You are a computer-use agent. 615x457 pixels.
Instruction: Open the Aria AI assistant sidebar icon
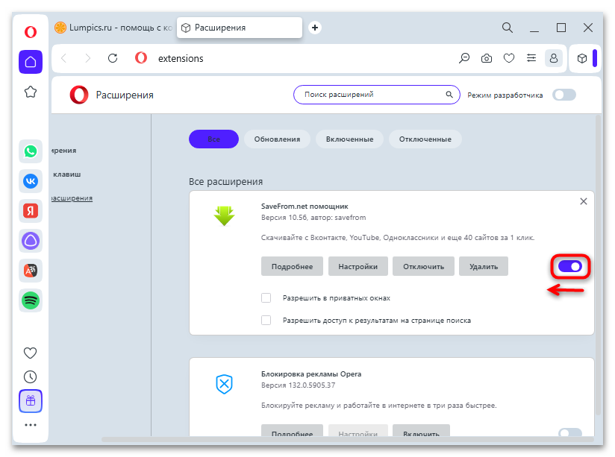(31, 241)
